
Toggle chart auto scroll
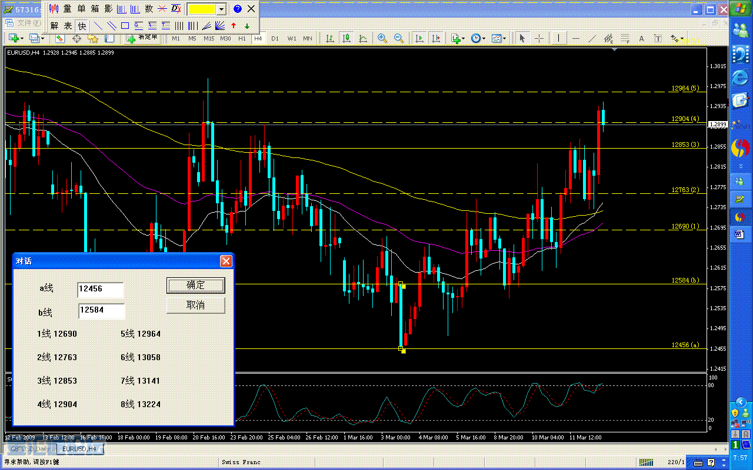pyautogui.click(x=419, y=38)
